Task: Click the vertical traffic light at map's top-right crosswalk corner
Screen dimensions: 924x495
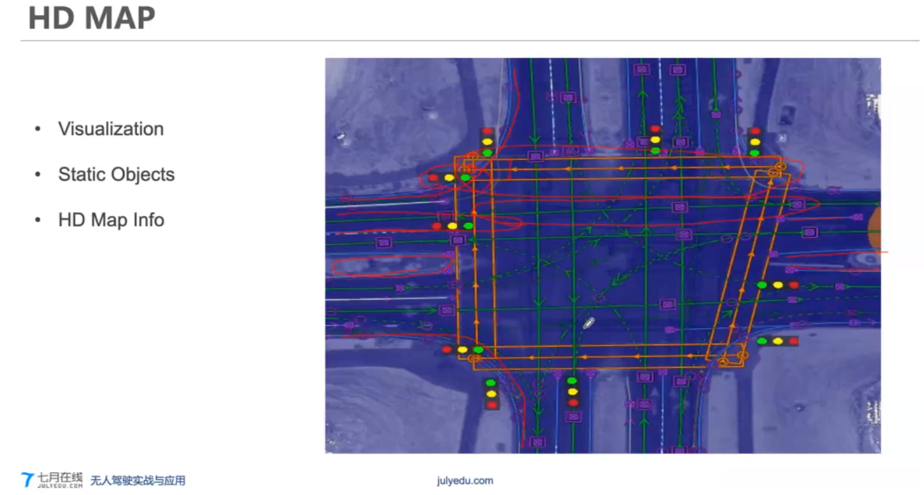Action: coord(754,142)
